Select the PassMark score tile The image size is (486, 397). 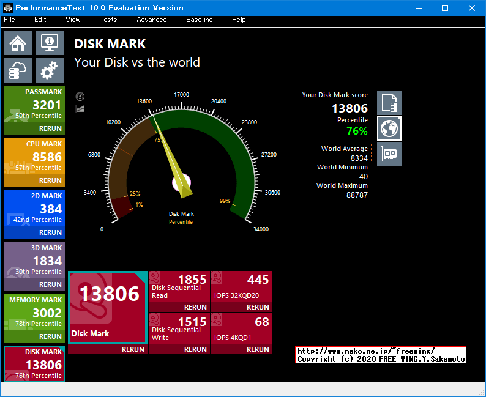point(34,105)
